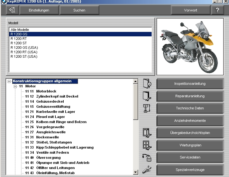Select 11 34 Ventile mit Federn
Image resolution: width=229 pixels, height=177 pixels.
47,152
